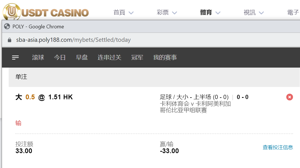
Task: Switch to the 今日 tab
Action: coord(60,57)
